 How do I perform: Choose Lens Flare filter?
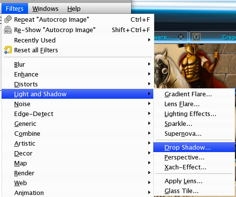194,104
